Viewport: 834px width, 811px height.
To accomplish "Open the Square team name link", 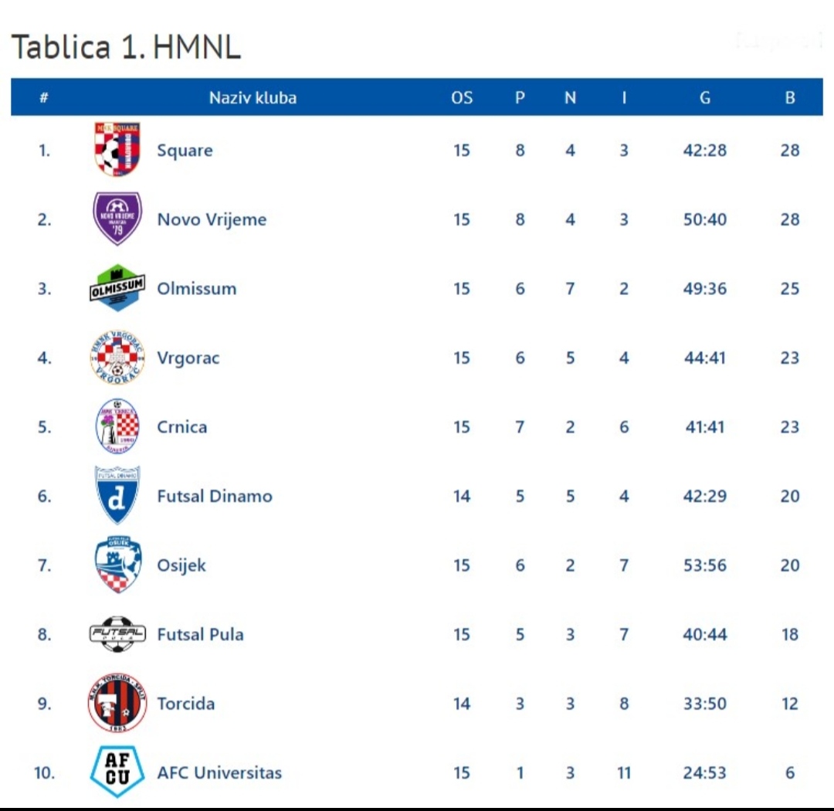I will click(185, 151).
